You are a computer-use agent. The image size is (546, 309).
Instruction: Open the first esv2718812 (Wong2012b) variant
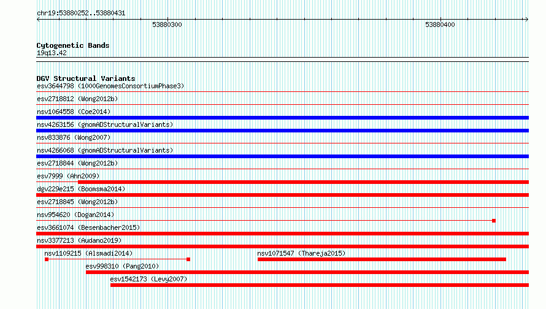point(77,99)
